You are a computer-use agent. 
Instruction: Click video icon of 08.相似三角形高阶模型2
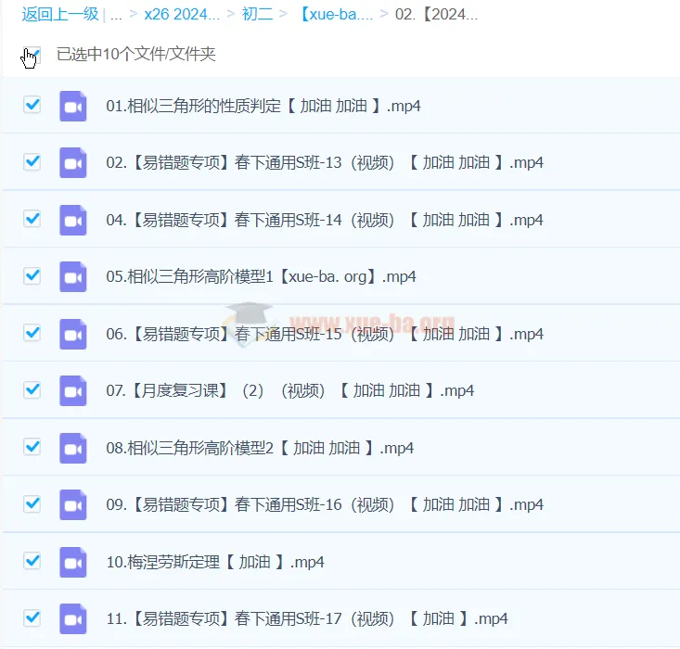coord(73,448)
